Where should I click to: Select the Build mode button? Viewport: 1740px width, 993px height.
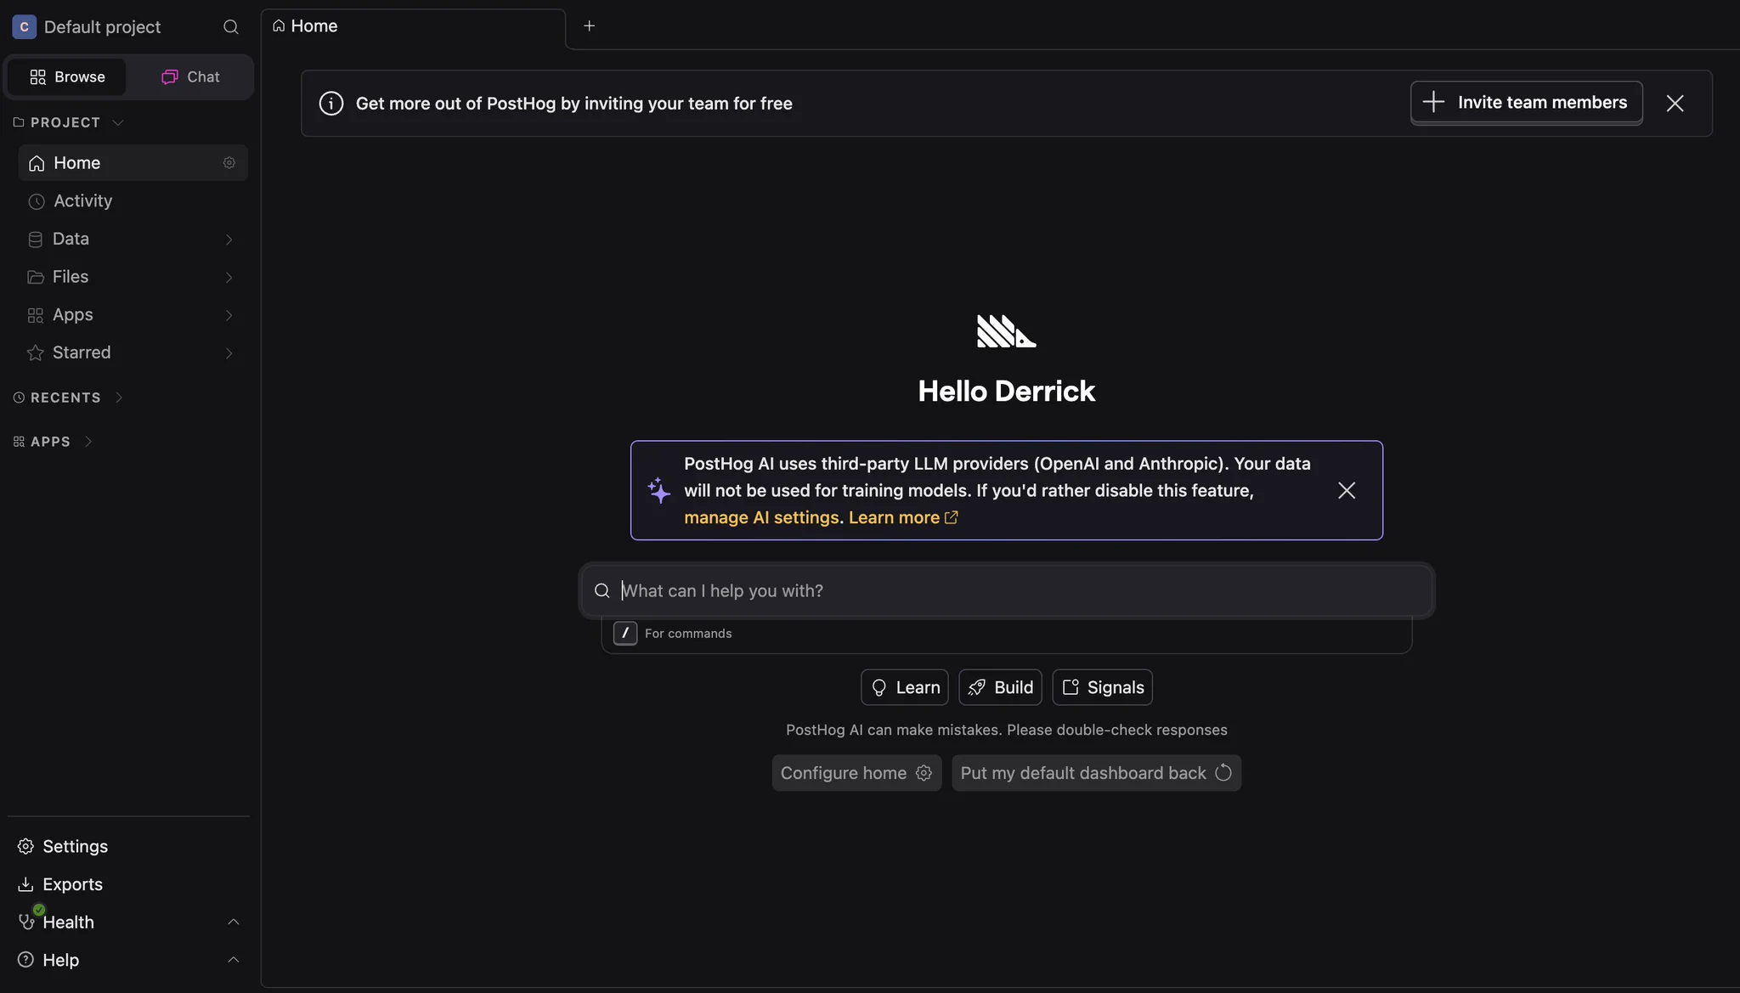(x=1000, y=687)
